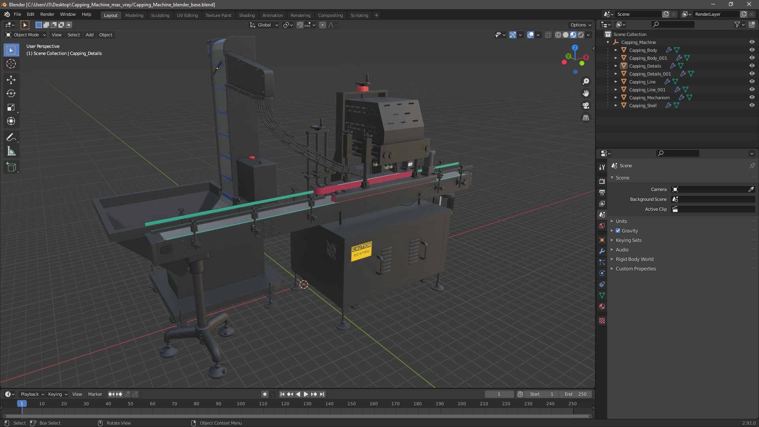Select the Annotate tool
This screenshot has width=759, height=427.
11,138
